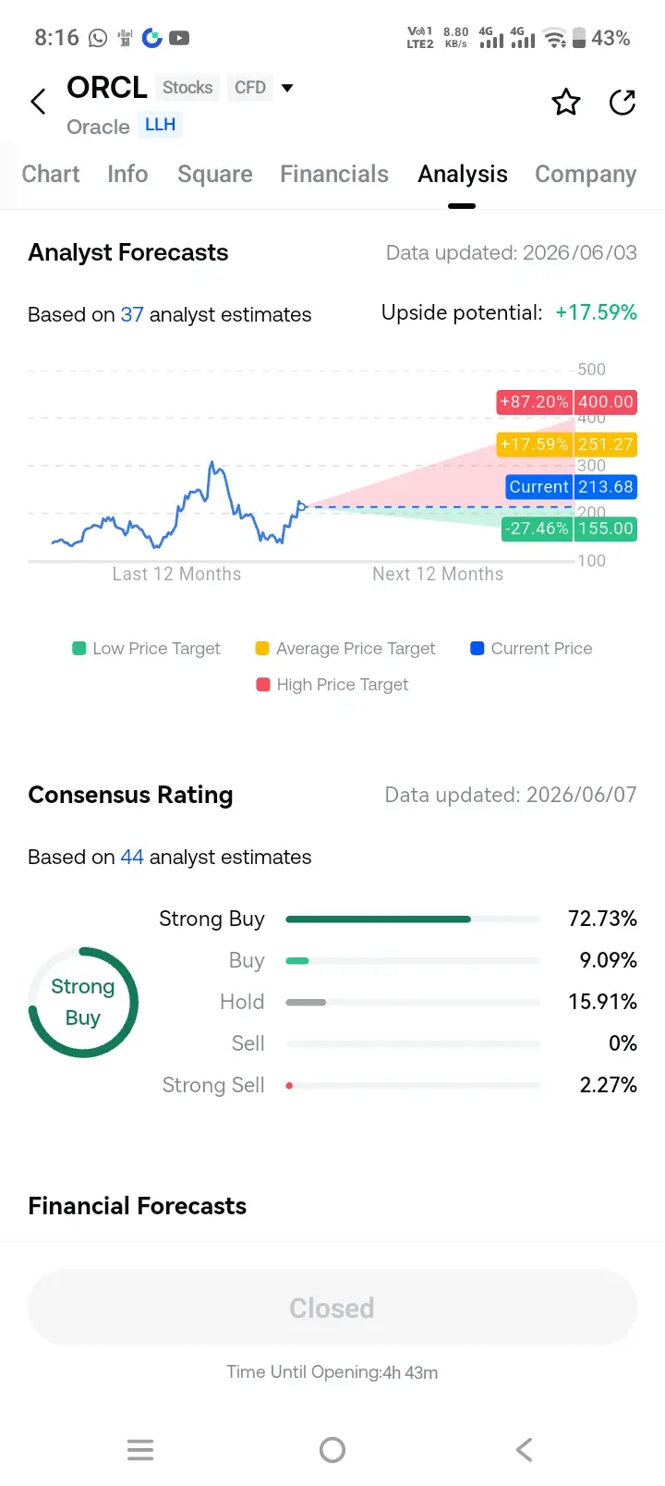
Task: Tap the High Price Target red swatch
Action: (x=262, y=685)
